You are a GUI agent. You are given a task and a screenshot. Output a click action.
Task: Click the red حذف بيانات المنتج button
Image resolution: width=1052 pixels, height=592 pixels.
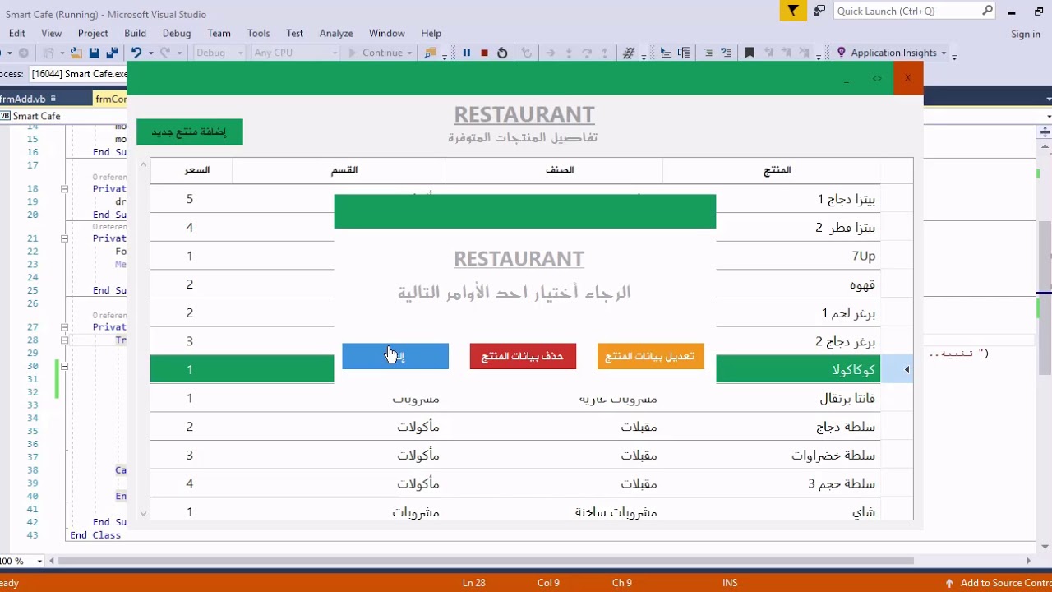pos(523,356)
